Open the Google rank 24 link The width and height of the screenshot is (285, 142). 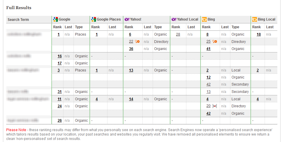60,106
